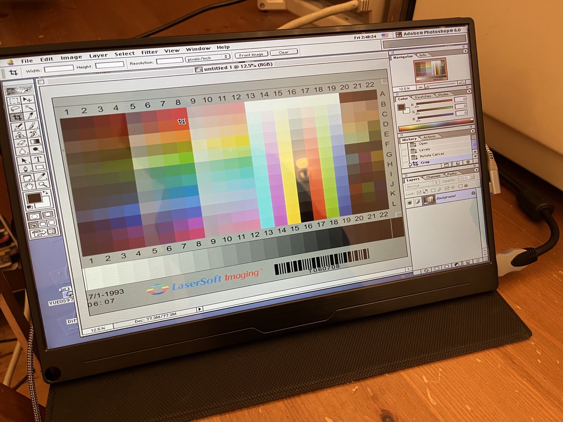The width and height of the screenshot is (563, 422).
Task: Open the Filter menu
Action: click(149, 52)
